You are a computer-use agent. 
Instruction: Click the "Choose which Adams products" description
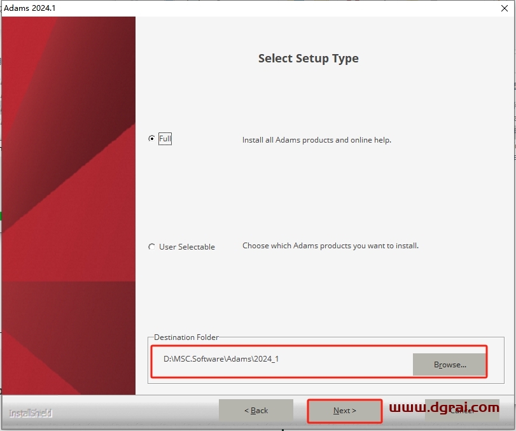click(330, 246)
